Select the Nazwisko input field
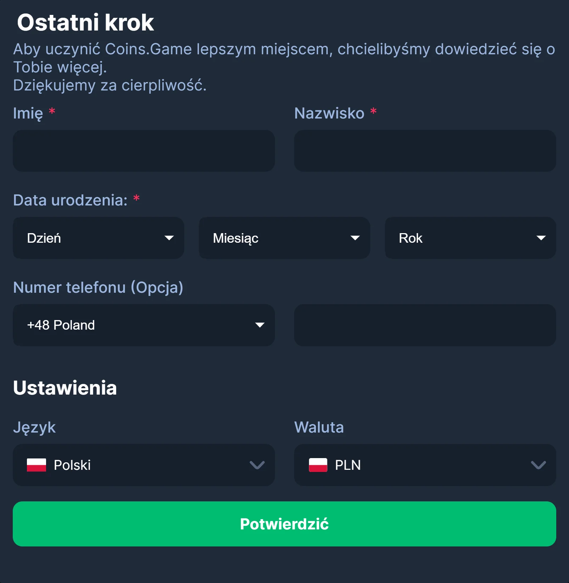The width and height of the screenshot is (569, 583). point(425,151)
